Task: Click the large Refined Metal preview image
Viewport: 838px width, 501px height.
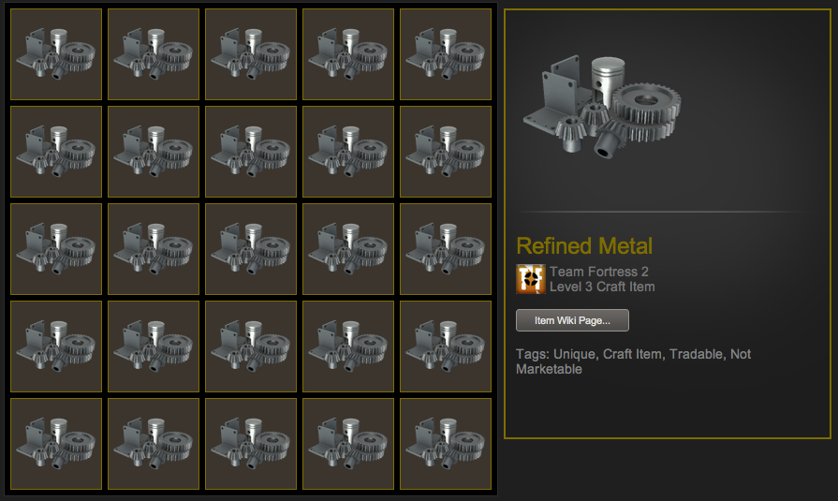Action: click(602, 106)
